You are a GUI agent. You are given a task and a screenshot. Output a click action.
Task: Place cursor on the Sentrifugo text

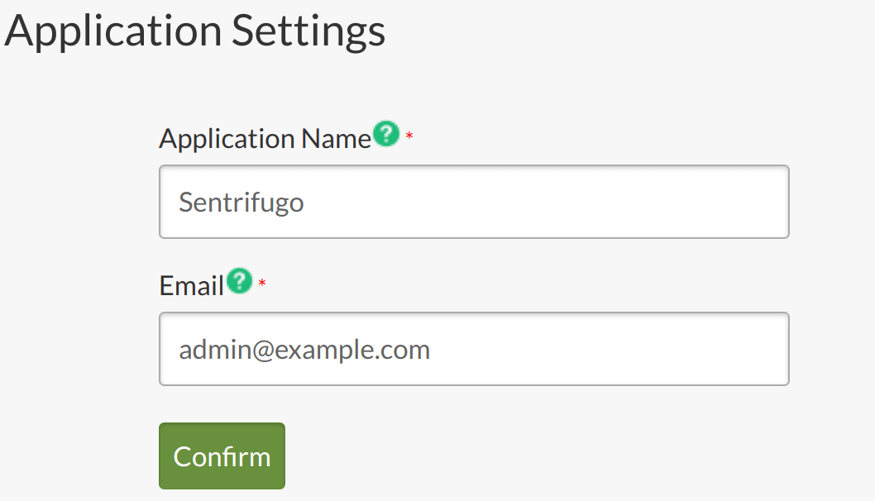click(241, 202)
